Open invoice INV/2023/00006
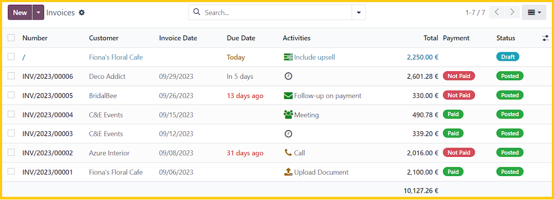This screenshot has width=554, height=200. pos(48,76)
